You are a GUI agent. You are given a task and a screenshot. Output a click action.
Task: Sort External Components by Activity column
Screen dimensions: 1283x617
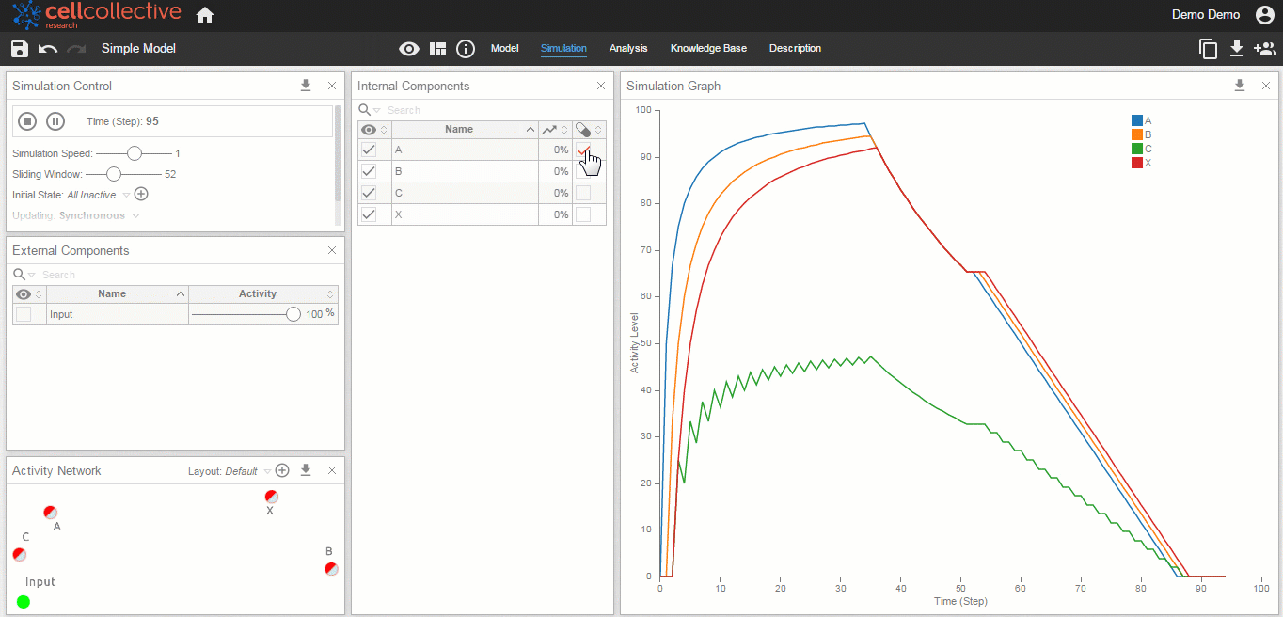pos(262,294)
